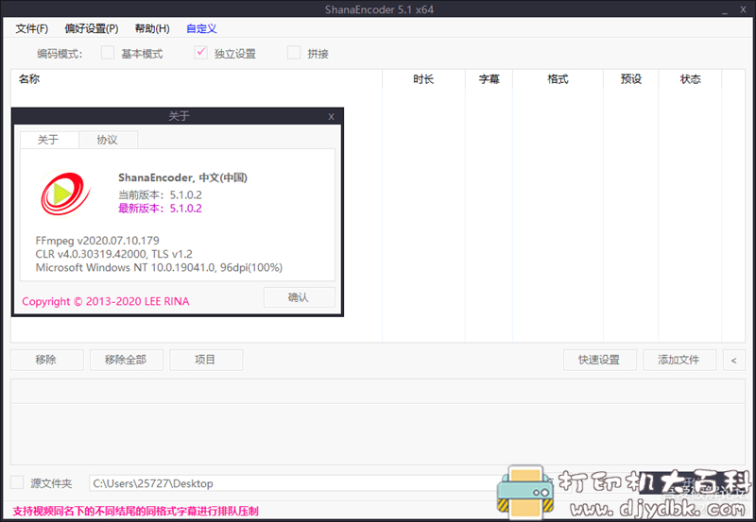Click the CLR v4.0.30319.42000 line

(x=113, y=254)
